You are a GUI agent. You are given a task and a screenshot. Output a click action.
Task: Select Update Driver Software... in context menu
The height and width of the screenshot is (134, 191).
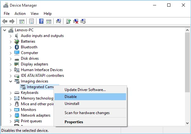point(85,90)
